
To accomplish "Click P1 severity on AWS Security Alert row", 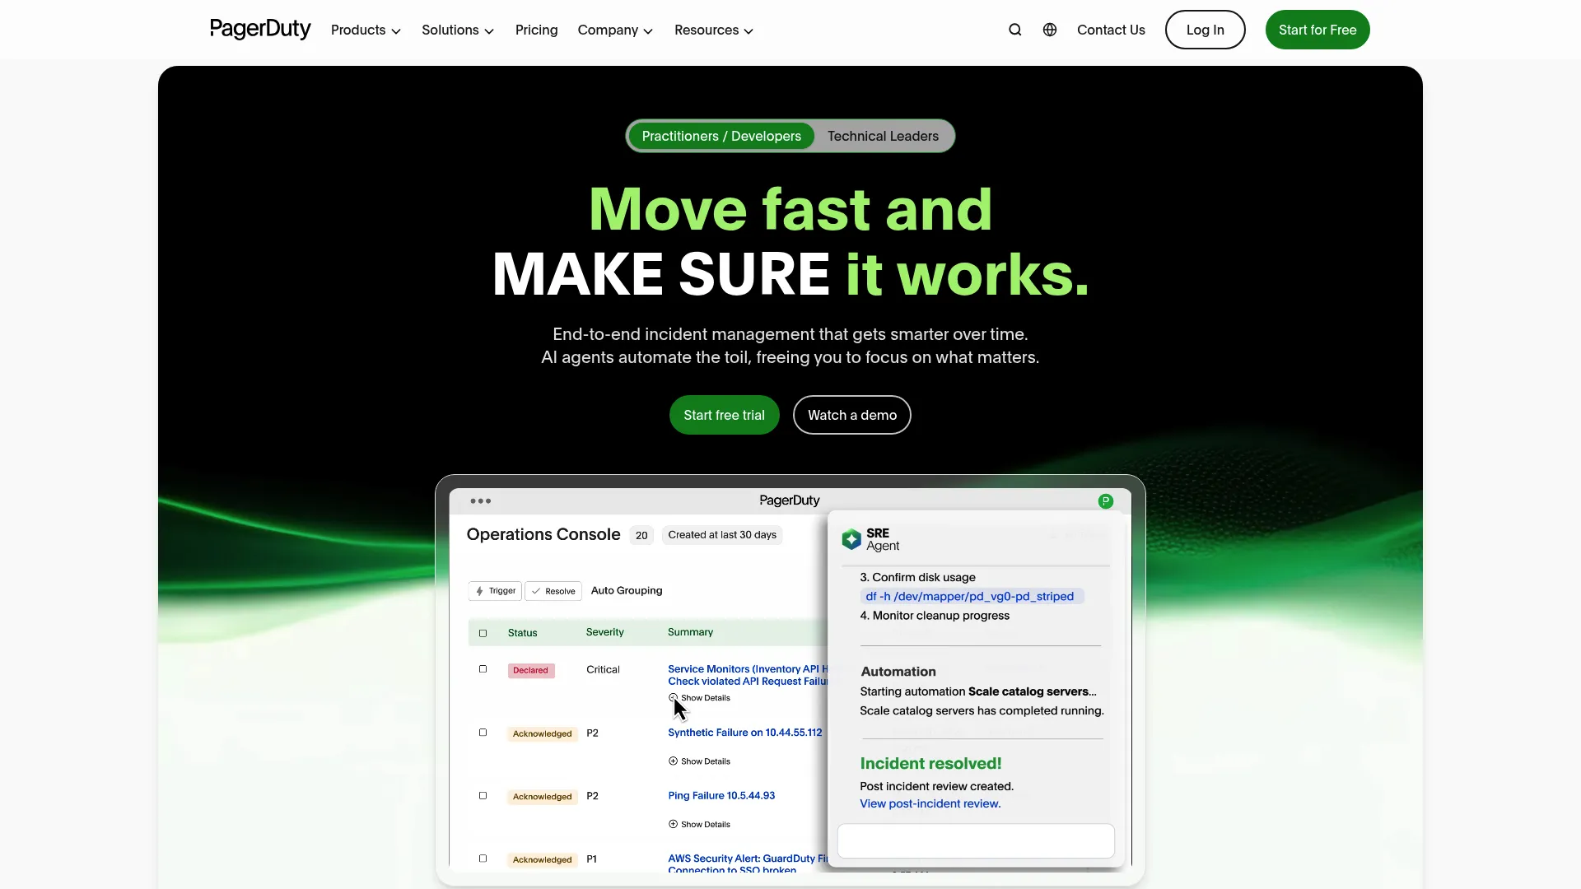I will (591, 859).
